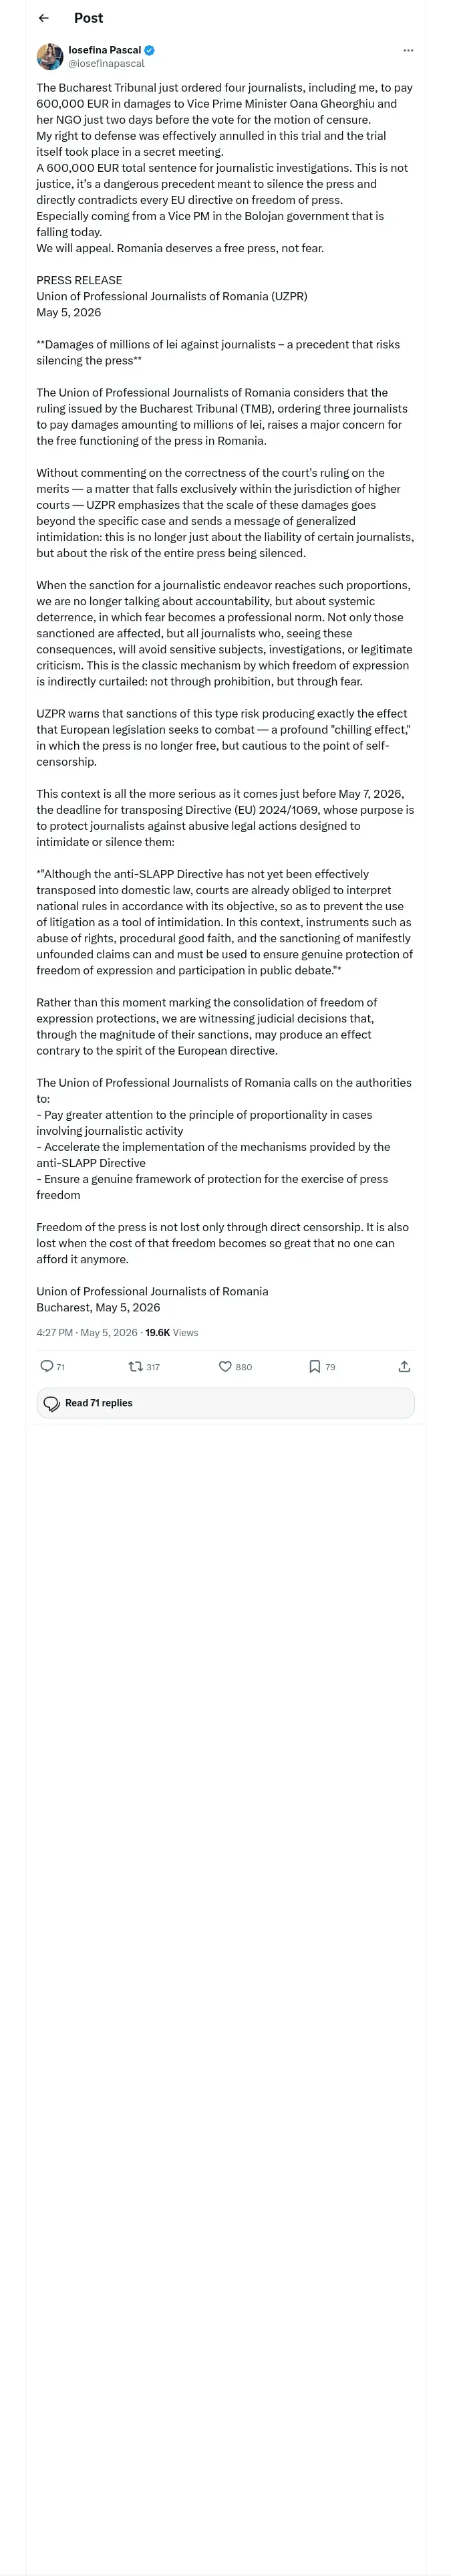The height and width of the screenshot is (2576, 451).
Task: Open the share upload icon
Action: pyautogui.click(x=404, y=1366)
